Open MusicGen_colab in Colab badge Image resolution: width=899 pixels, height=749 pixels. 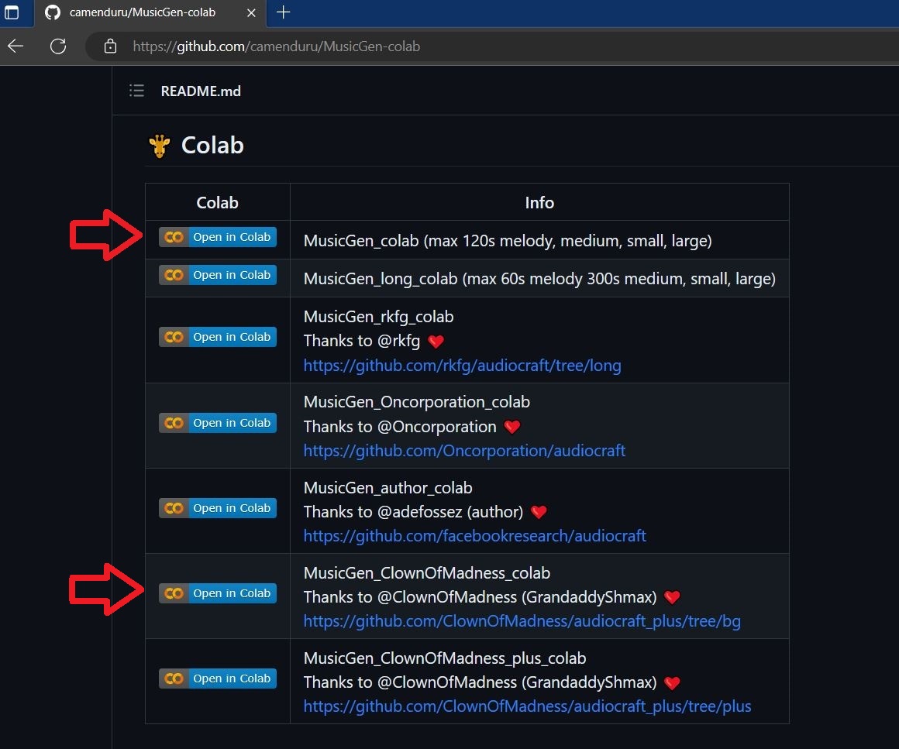(218, 237)
